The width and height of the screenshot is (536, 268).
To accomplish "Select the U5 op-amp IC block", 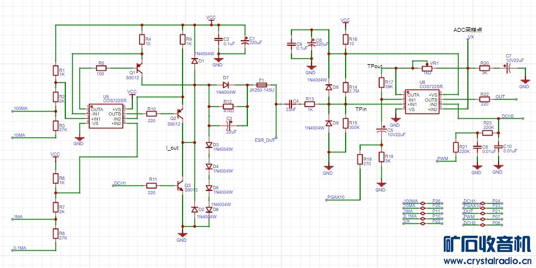I will coord(106,116).
